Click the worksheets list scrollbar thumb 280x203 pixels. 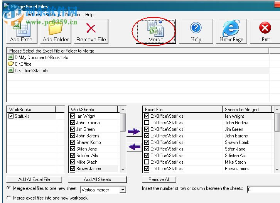pyautogui.click(x=123, y=122)
